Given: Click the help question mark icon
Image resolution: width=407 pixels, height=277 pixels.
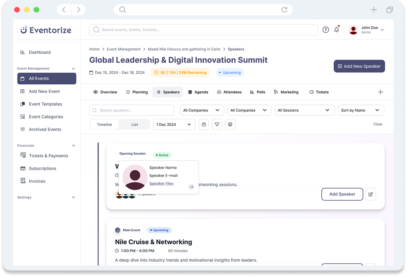Looking at the screenshot, I should click(326, 30).
